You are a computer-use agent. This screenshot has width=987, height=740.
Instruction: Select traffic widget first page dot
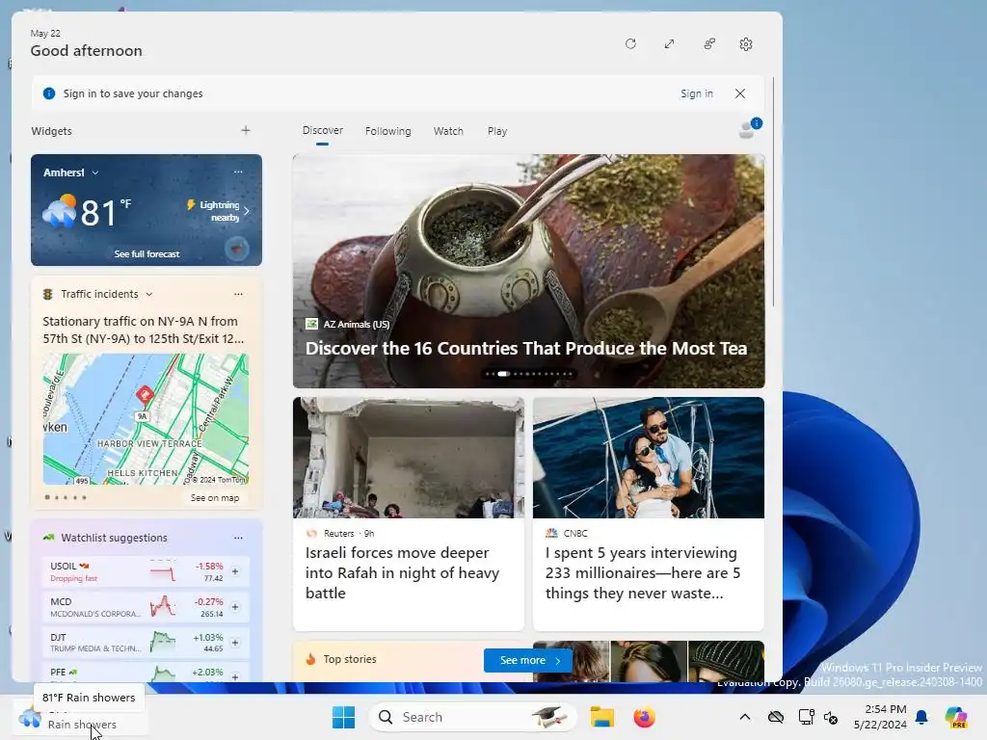47,497
